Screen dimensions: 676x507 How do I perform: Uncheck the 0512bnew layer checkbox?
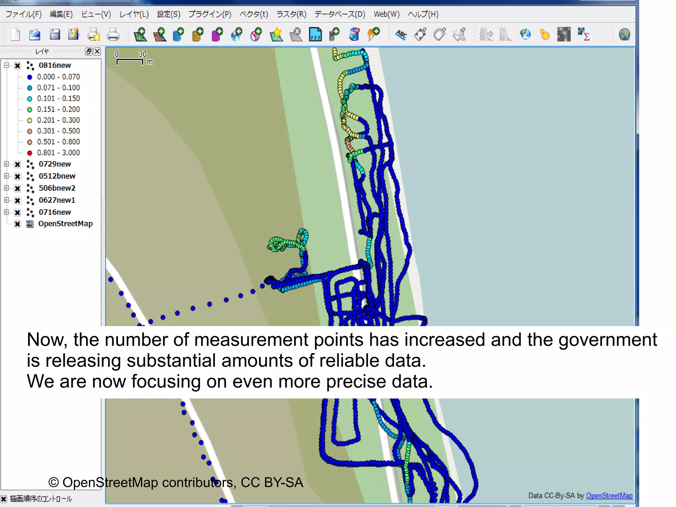tap(17, 176)
